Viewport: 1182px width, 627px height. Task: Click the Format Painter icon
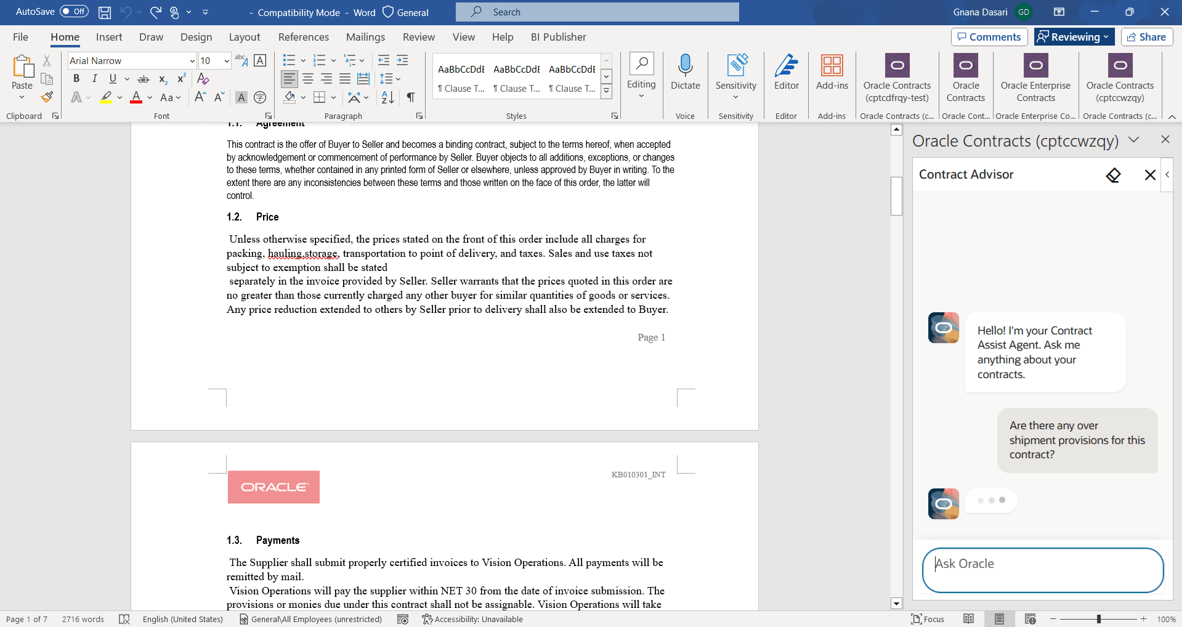tap(47, 97)
